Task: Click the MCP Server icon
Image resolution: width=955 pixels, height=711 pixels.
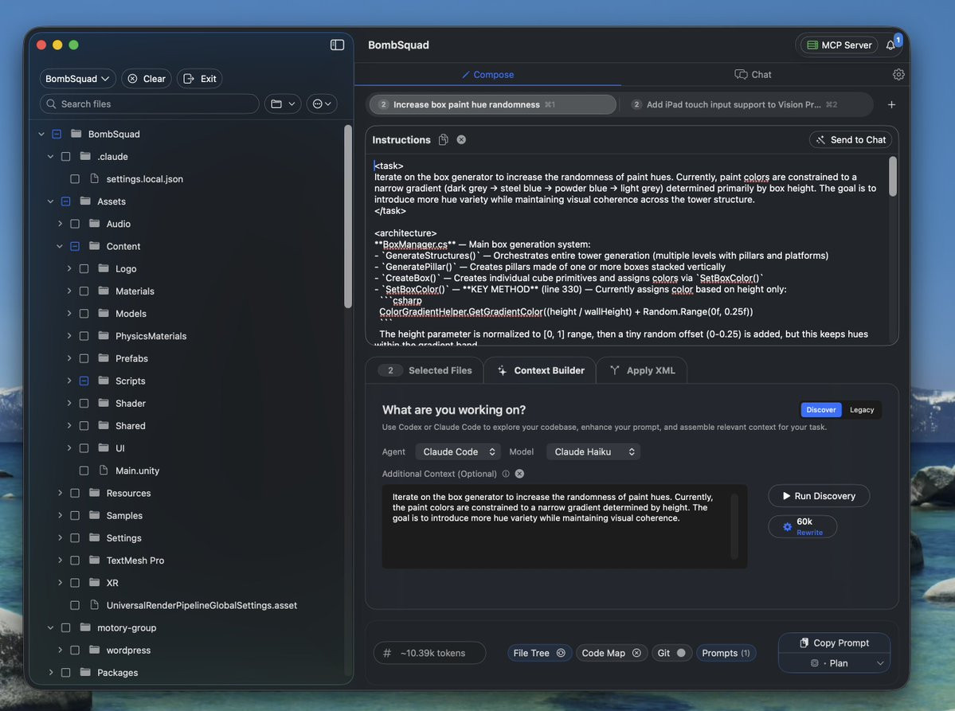Action: coord(812,45)
